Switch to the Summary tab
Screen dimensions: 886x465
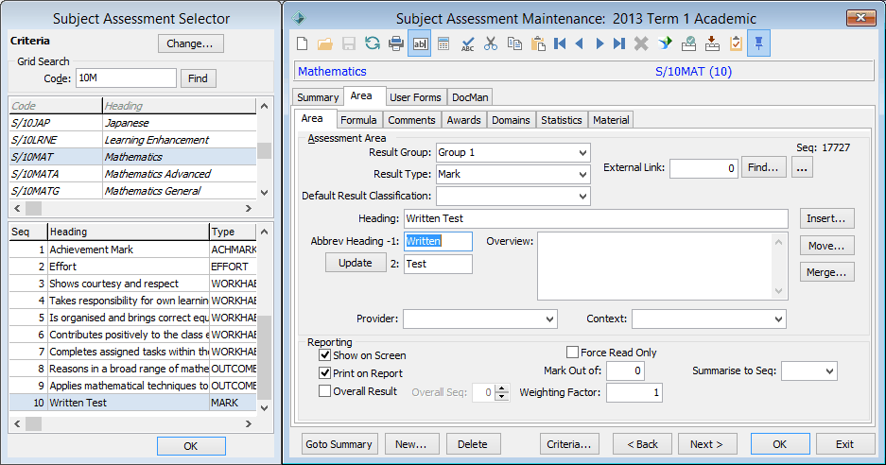318,97
